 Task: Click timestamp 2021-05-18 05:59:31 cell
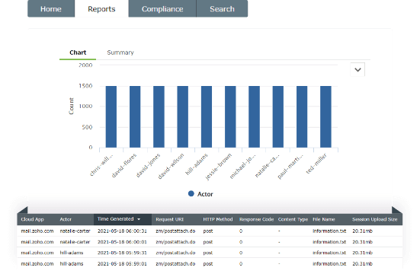[122, 253]
